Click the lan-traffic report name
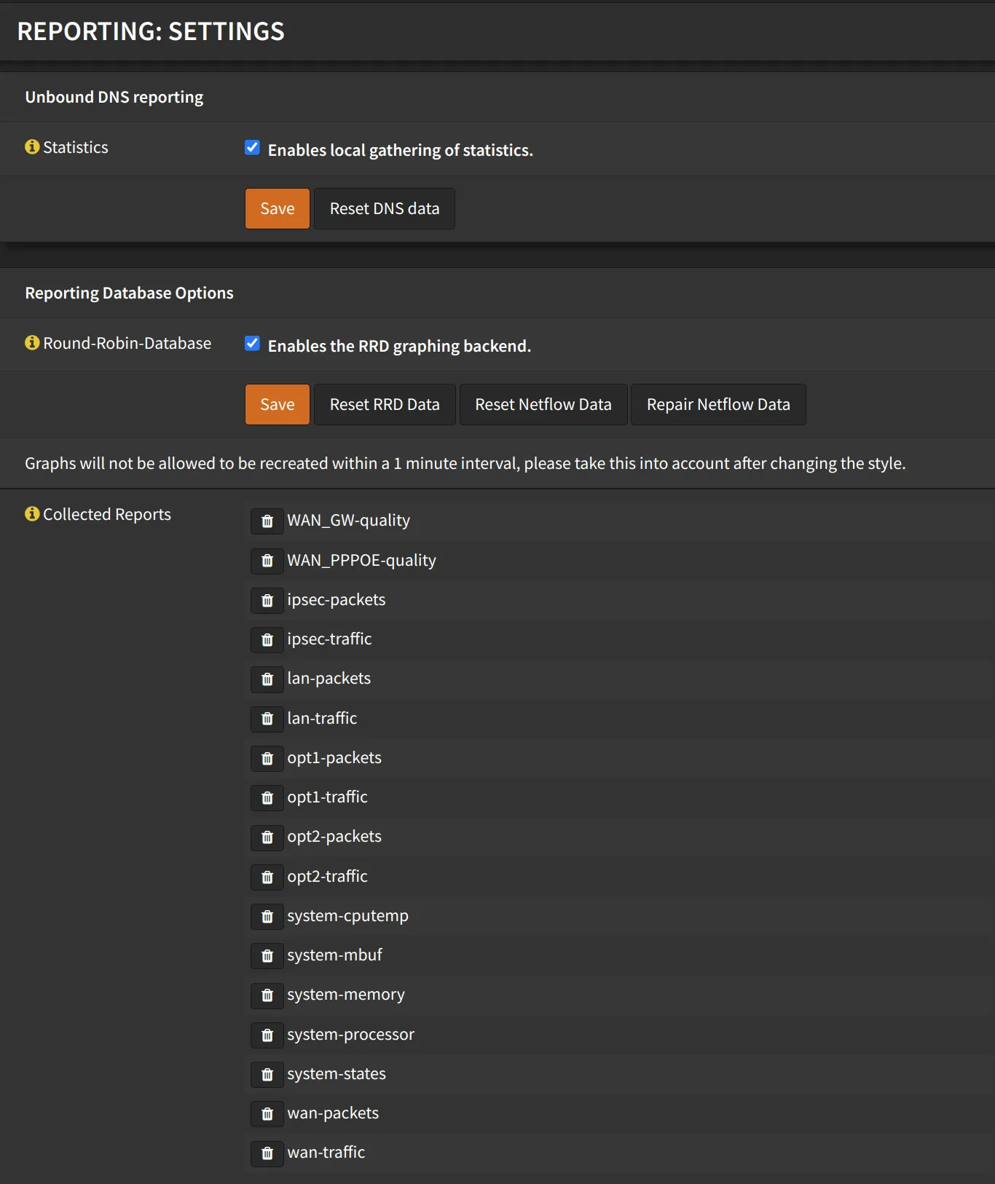Image resolution: width=995 pixels, height=1184 pixels. click(322, 719)
